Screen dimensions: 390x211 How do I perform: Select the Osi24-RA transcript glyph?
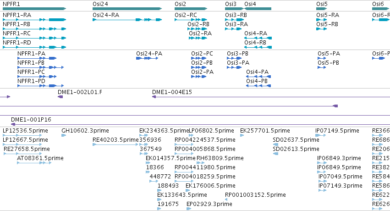click(127, 20)
